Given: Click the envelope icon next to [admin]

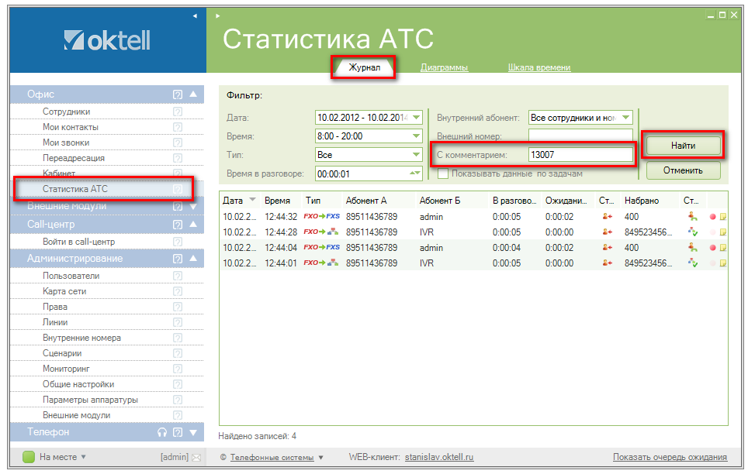Looking at the screenshot, I should pos(196,457).
